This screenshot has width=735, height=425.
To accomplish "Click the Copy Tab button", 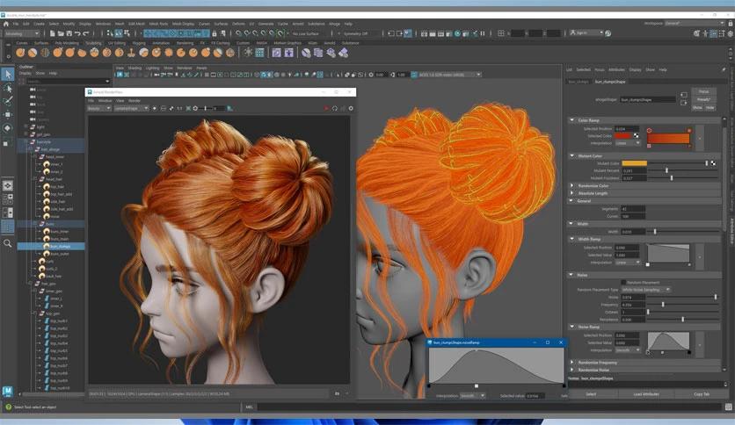I will coord(701,394).
